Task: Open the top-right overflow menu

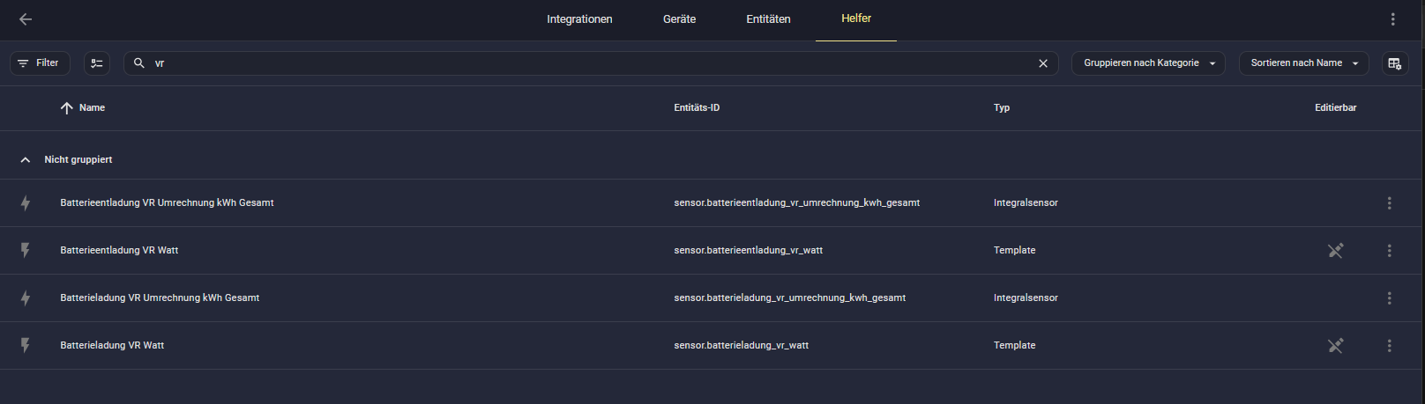Action: point(1392,19)
